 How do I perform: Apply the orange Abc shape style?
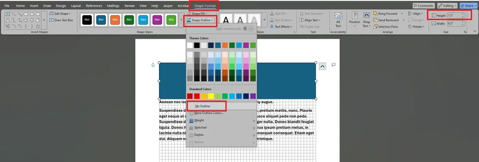pos(115,19)
